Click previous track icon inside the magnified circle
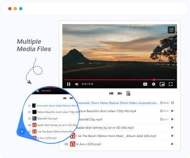The height and width of the screenshot is (158, 190). [65, 98]
